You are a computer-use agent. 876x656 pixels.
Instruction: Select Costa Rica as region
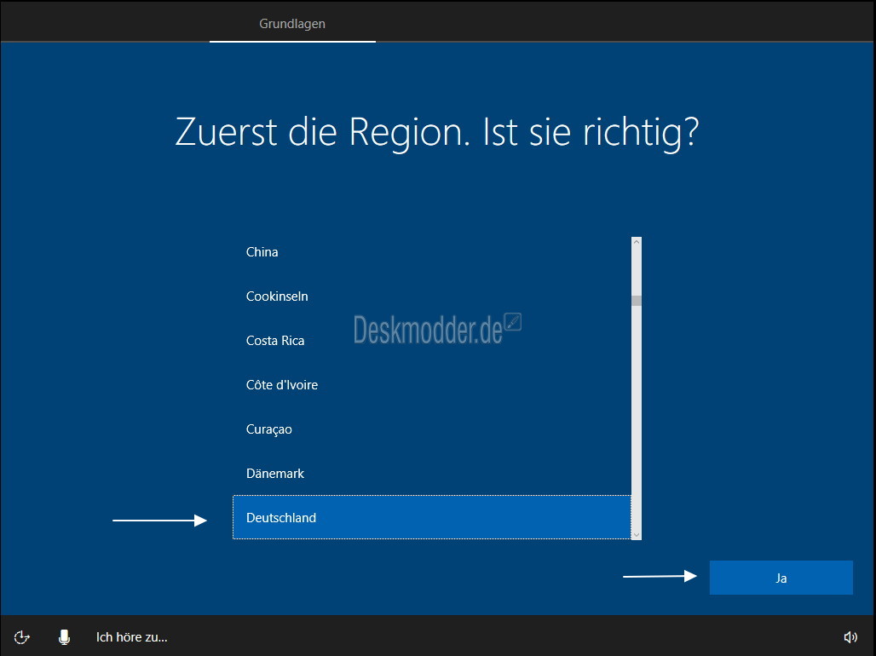point(432,340)
